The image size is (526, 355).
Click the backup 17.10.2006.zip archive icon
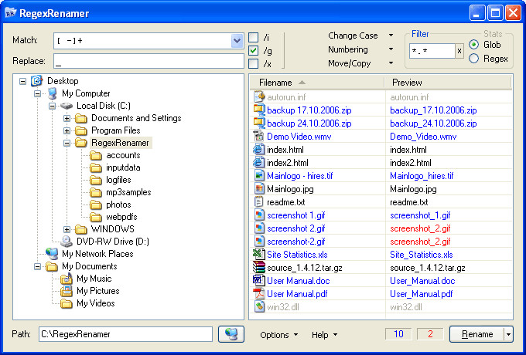[x=259, y=110]
